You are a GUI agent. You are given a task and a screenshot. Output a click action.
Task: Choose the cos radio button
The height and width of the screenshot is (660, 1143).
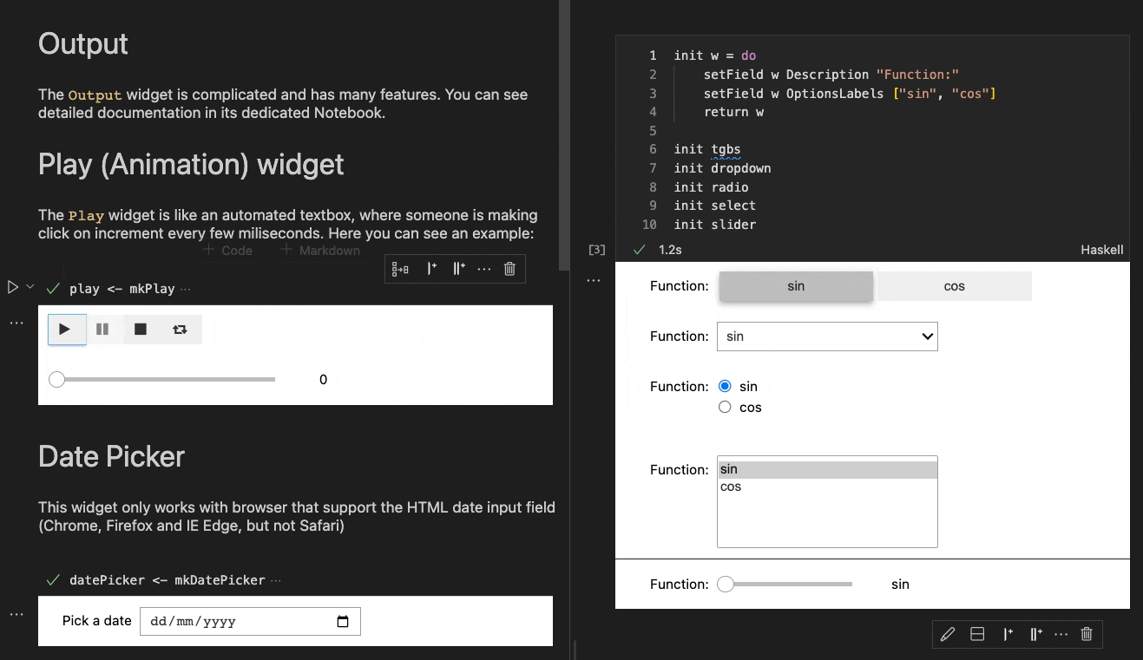click(x=725, y=408)
